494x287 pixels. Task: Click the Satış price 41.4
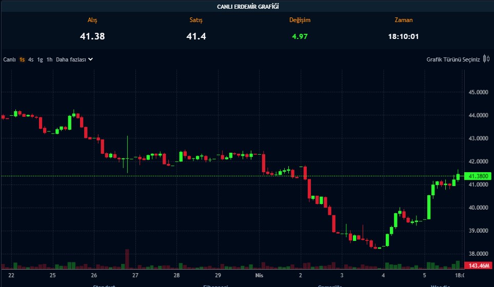coord(196,36)
